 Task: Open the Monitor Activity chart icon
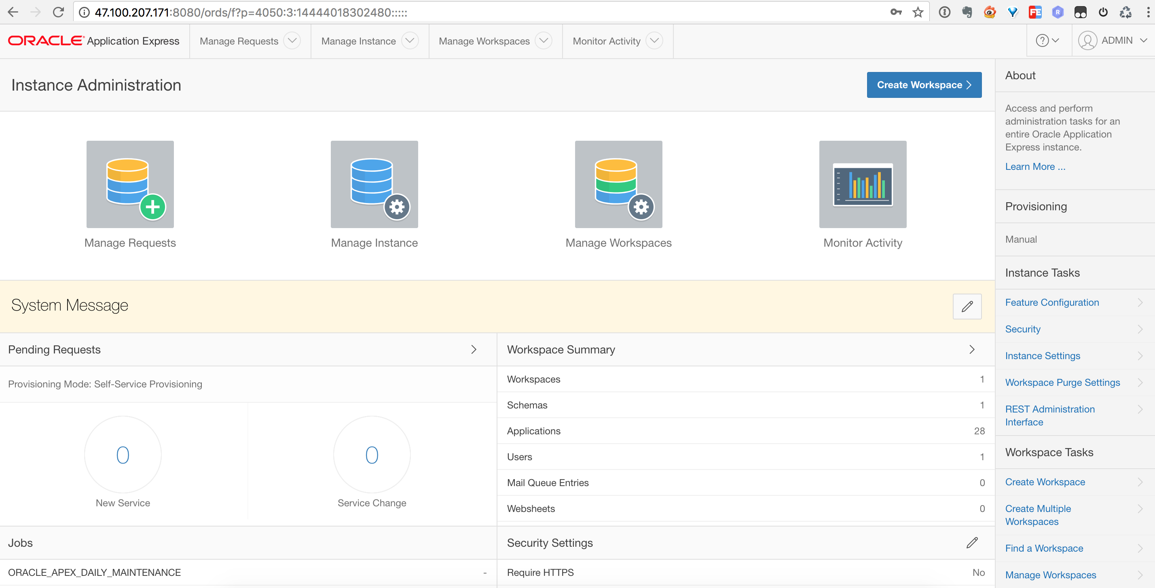(x=862, y=184)
